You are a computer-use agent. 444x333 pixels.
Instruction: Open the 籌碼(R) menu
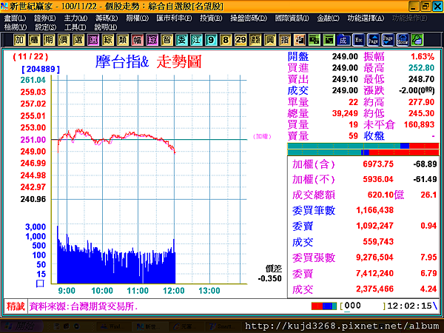107,18
